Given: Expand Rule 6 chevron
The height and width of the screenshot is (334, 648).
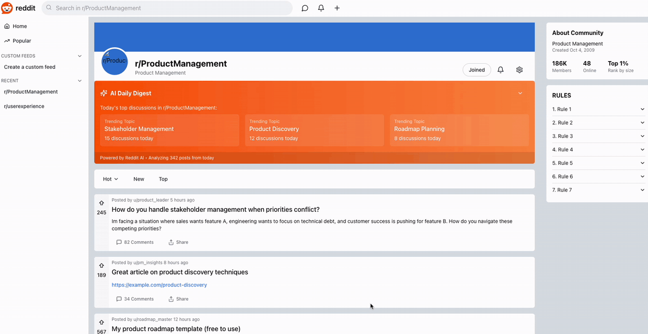Looking at the screenshot, I should click(642, 176).
